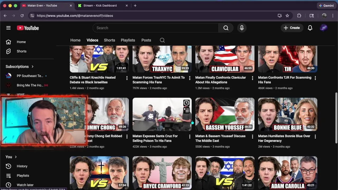338x190 pixels.
Task: Select the Videos tab
Action: (92, 40)
